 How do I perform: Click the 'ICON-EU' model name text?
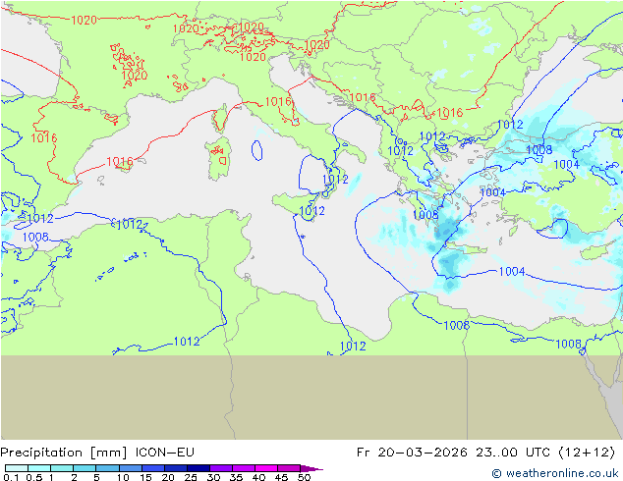[x=165, y=452]
